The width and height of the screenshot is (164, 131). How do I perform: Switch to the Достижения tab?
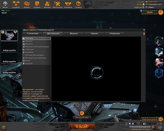point(53,34)
